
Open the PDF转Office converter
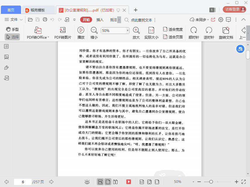[38, 33]
